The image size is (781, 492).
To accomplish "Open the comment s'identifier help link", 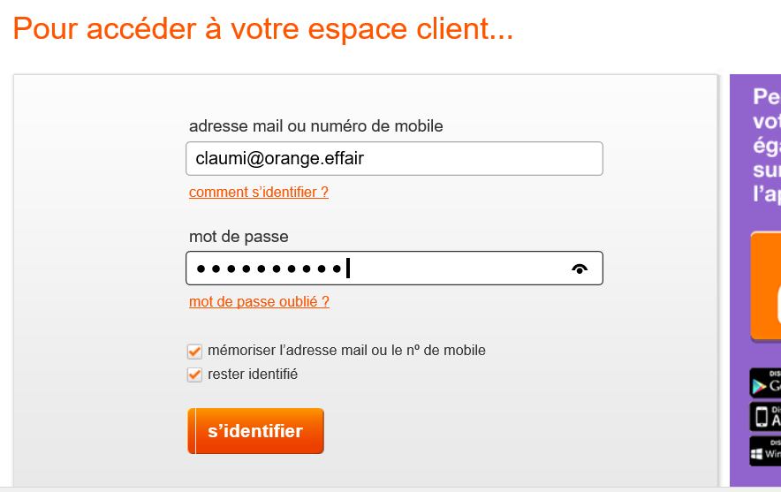I will click(258, 192).
